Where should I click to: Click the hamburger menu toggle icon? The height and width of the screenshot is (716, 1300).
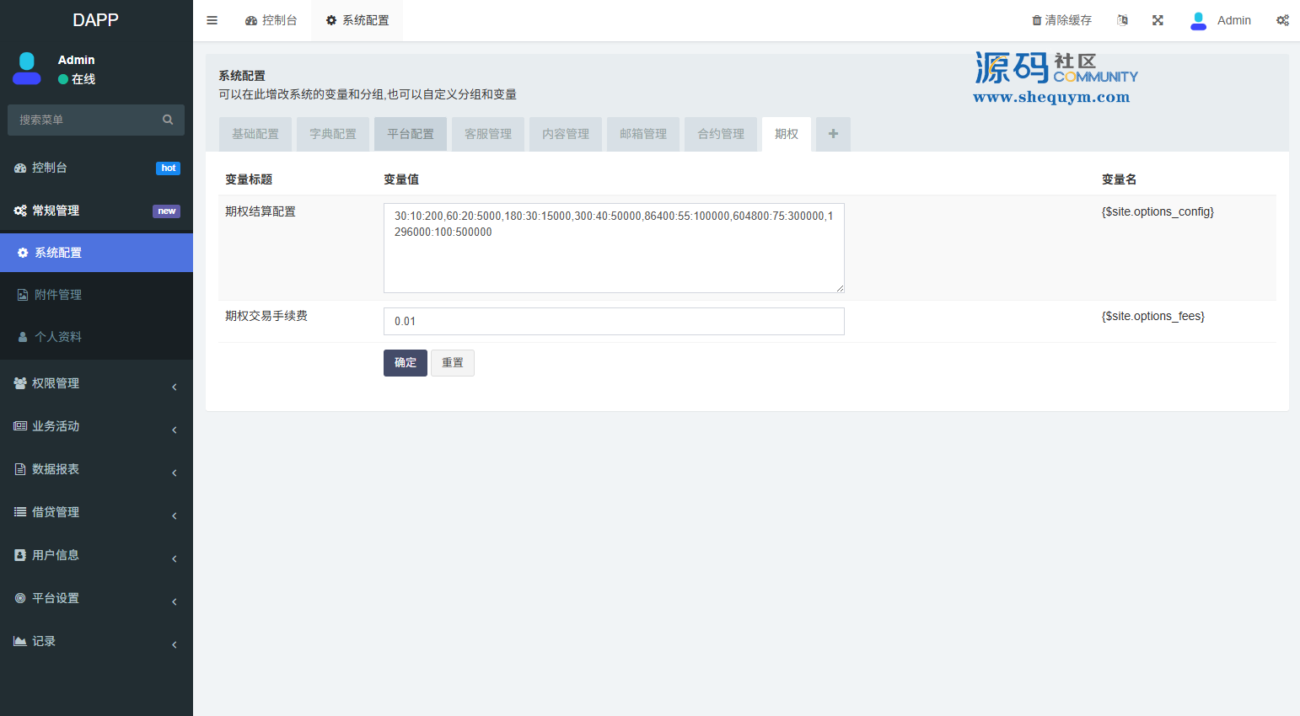click(x=212, y=20)
